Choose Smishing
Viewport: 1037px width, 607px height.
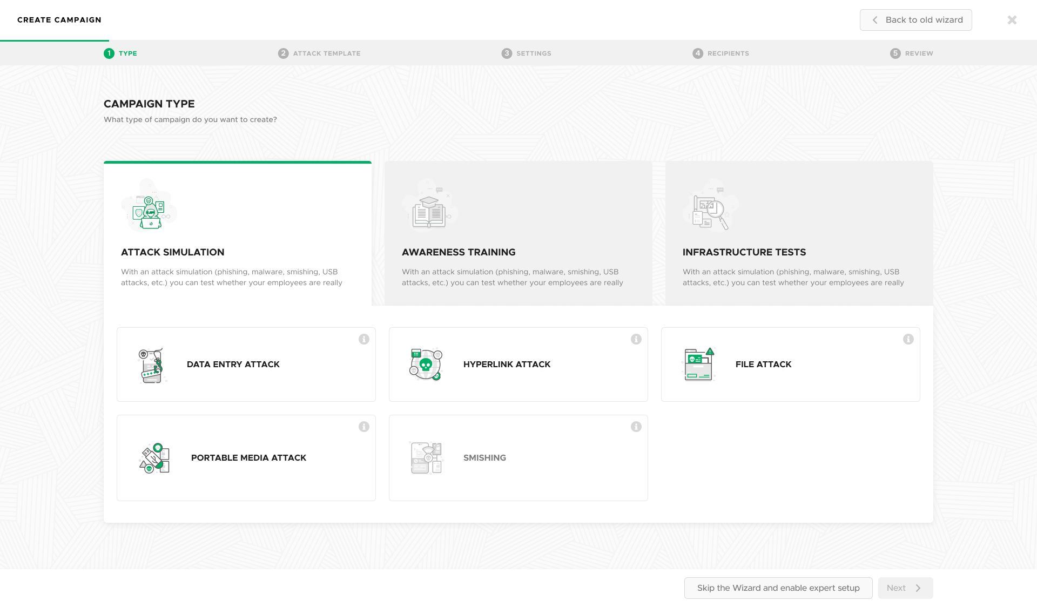coord(518,458)
